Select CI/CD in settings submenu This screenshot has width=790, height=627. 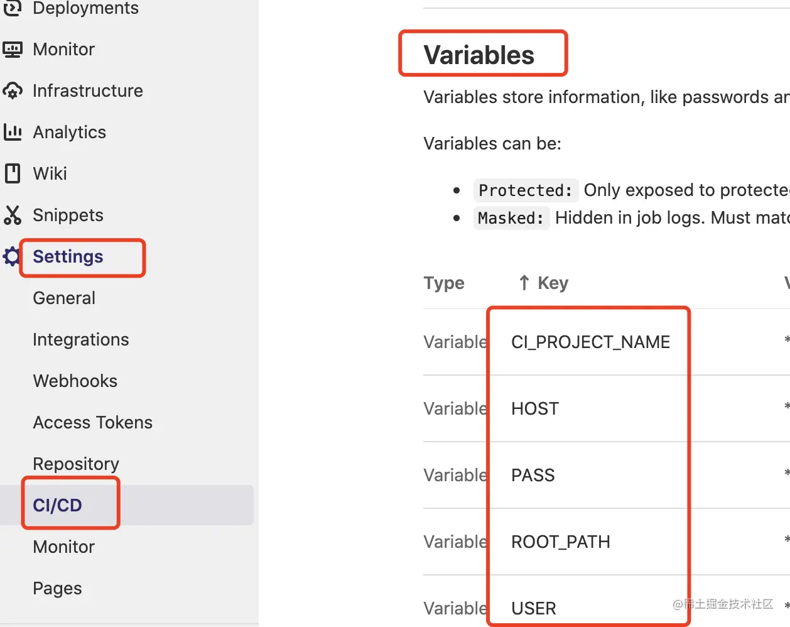tap(58, 505)
